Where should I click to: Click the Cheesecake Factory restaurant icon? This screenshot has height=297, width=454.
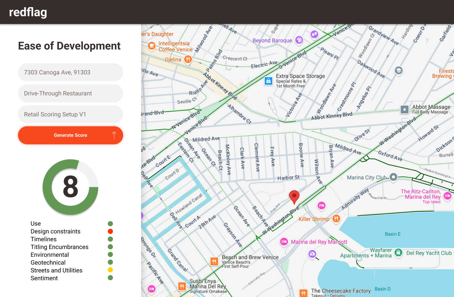click(303, 293)
